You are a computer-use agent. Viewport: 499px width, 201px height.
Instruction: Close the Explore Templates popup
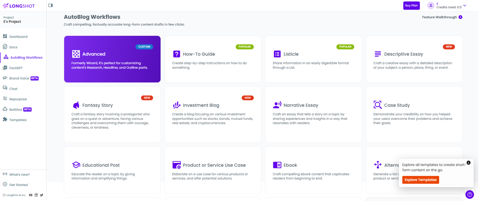[x=468, y=163]
